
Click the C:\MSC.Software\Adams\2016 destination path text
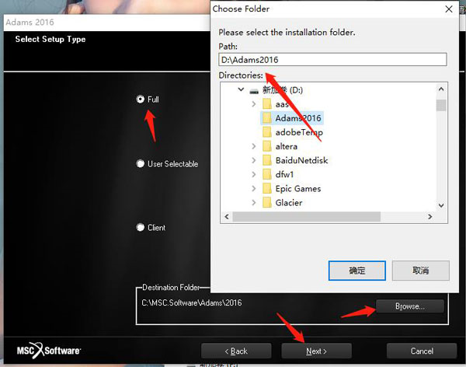coord(192,302)
